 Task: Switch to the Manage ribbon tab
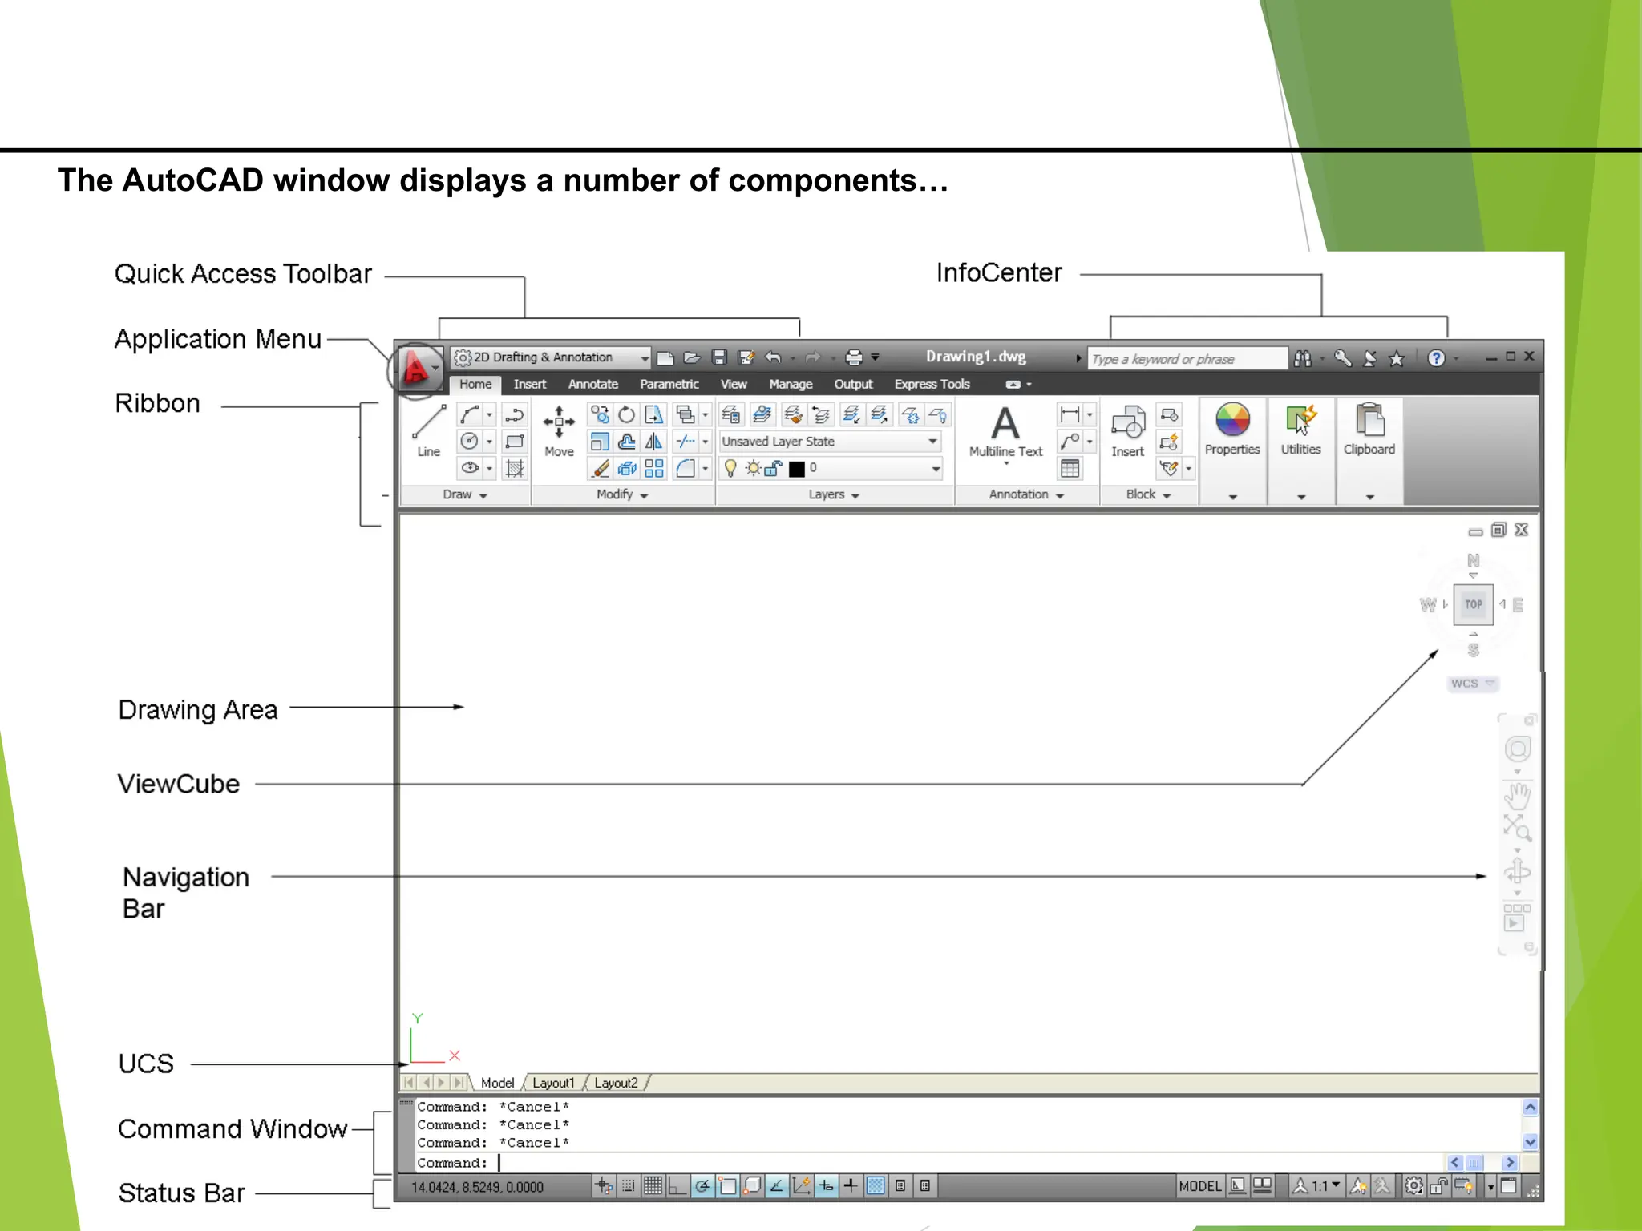click(x=791, y=385)
